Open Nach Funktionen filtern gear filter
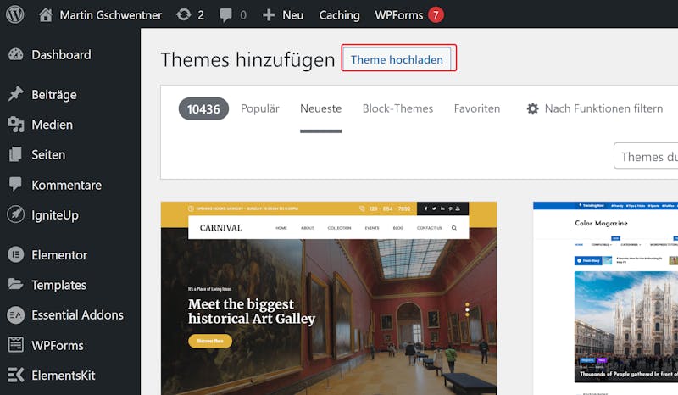Viewport: 678px width, 395px height. tap(594, 108)
